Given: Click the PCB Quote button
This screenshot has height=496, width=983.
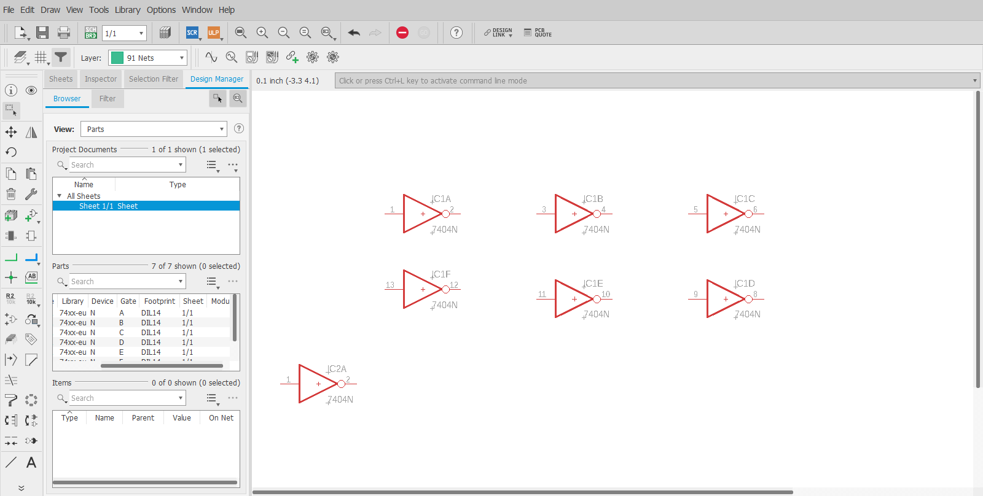Looking at the screenshot, I should (x=538, y=33).
